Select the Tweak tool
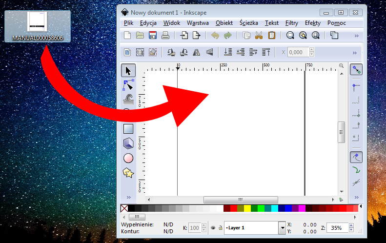Viewport: 386px width, 243px height. click(128, 100)
